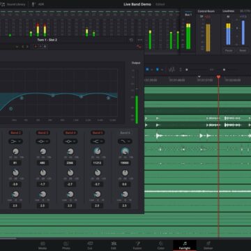Expand the arrow beside the second blue toolbar button
This screenshot has height=251, width=251.
coord(162,70)
